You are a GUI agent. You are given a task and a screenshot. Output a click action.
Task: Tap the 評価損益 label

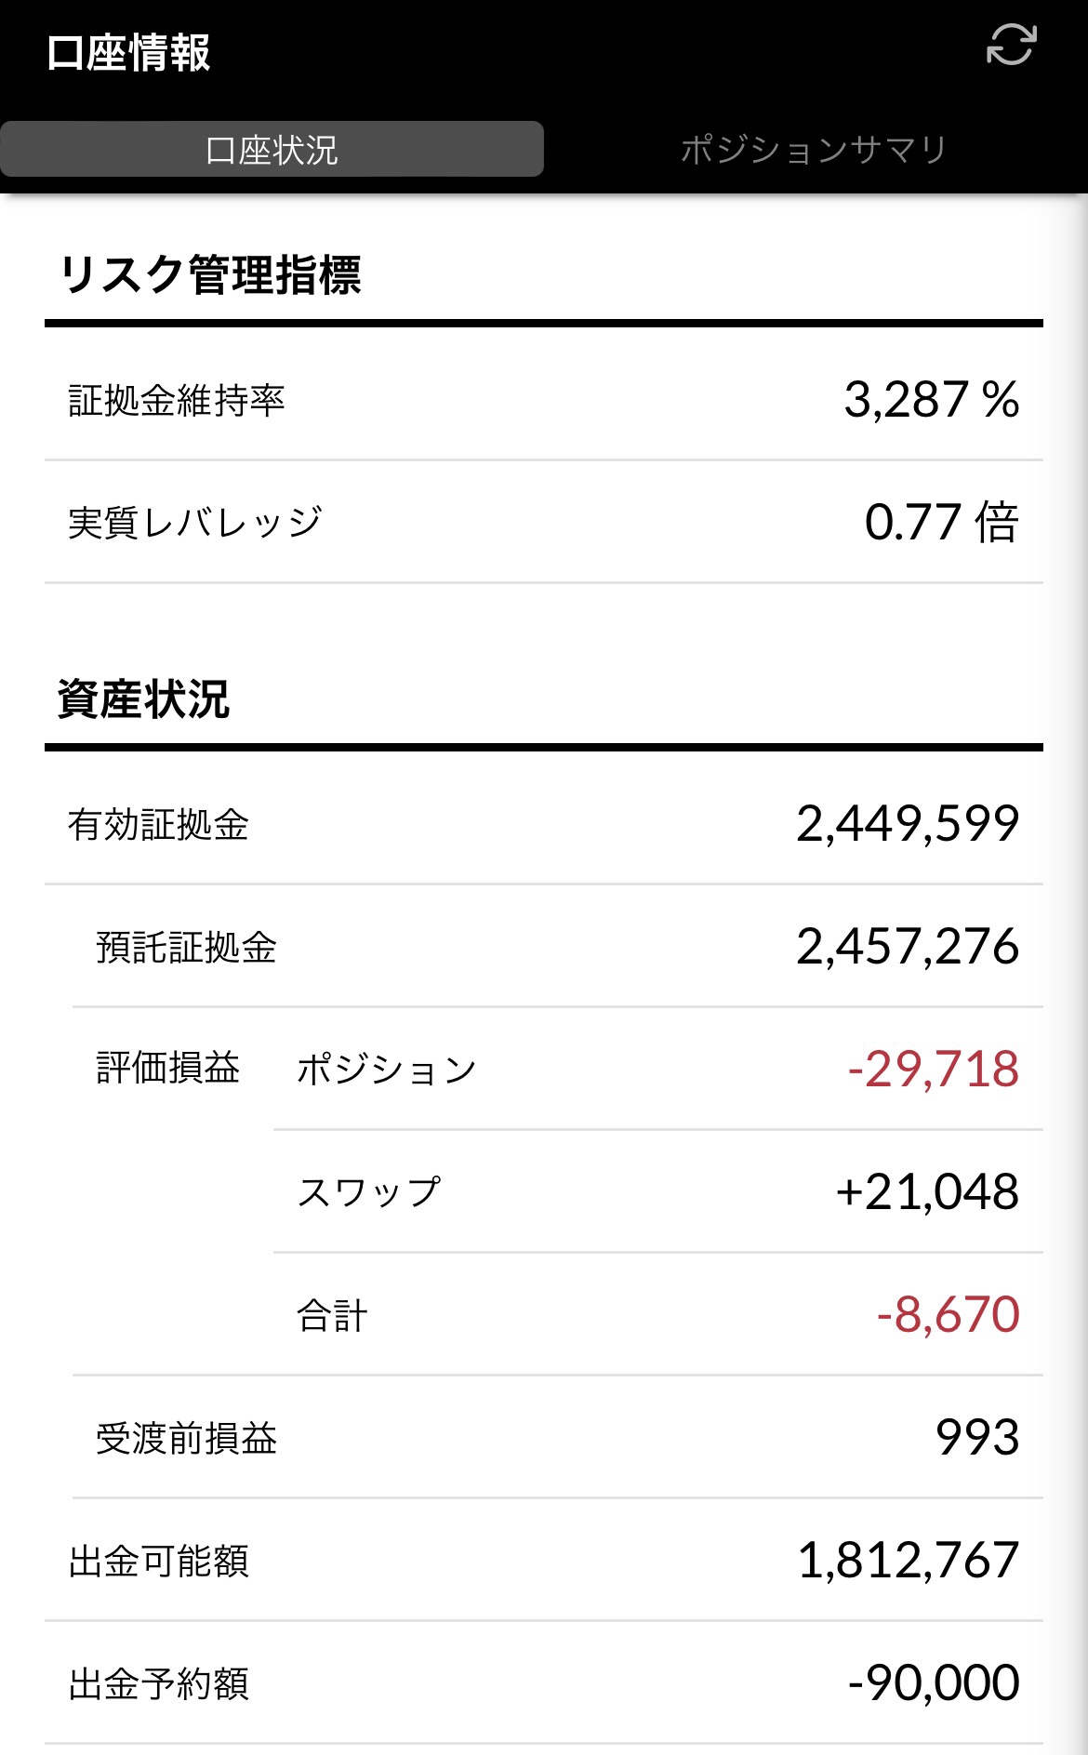coord(168,1068)
